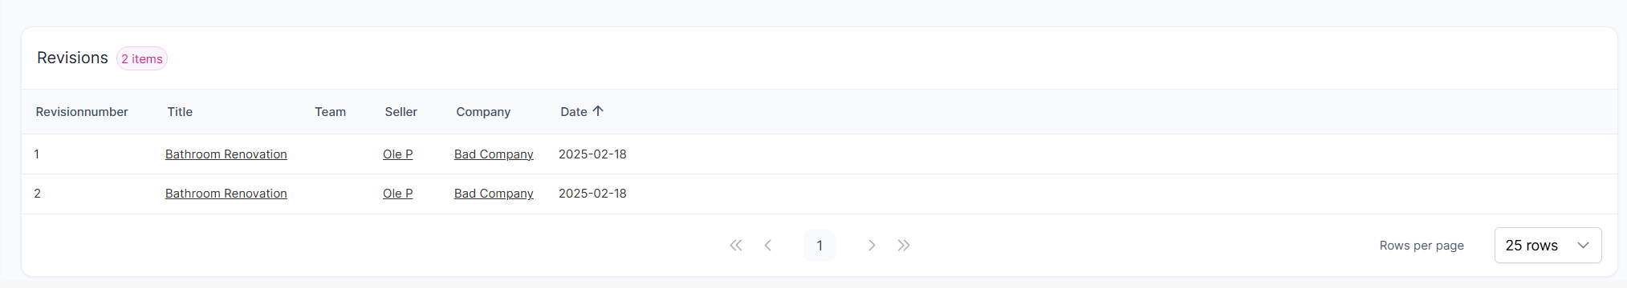Open Bathroom Renovation title in revision 2
The height and width of the screenshot is (288, 1627).
point(226,194)
